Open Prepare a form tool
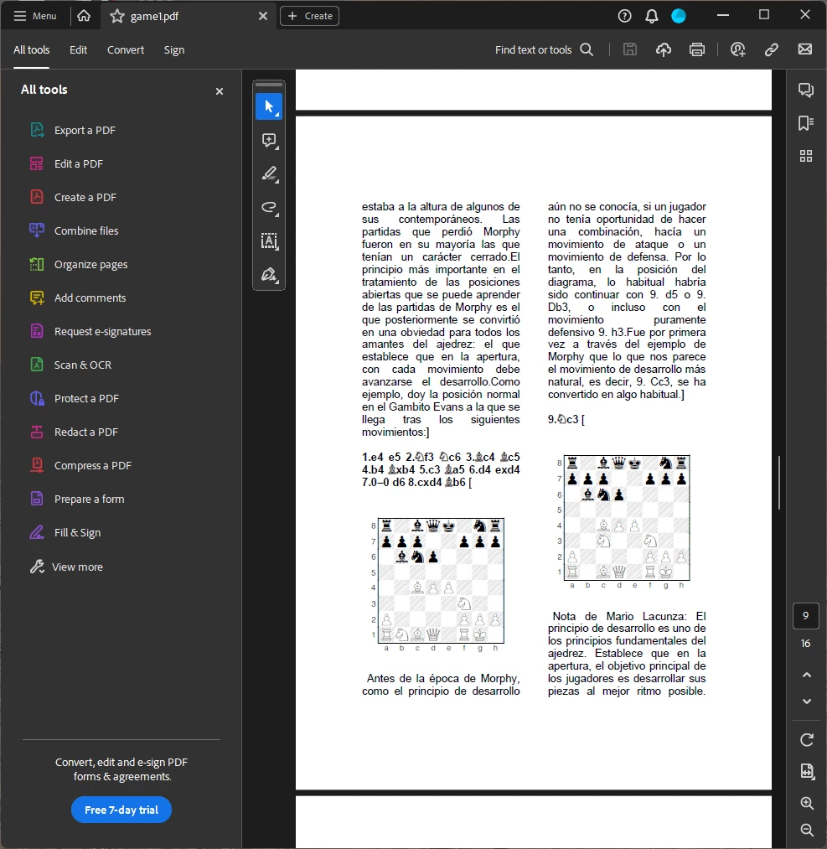Image resolution: width=827 pixels, height=849 pixels. click(x=77, y=500)
